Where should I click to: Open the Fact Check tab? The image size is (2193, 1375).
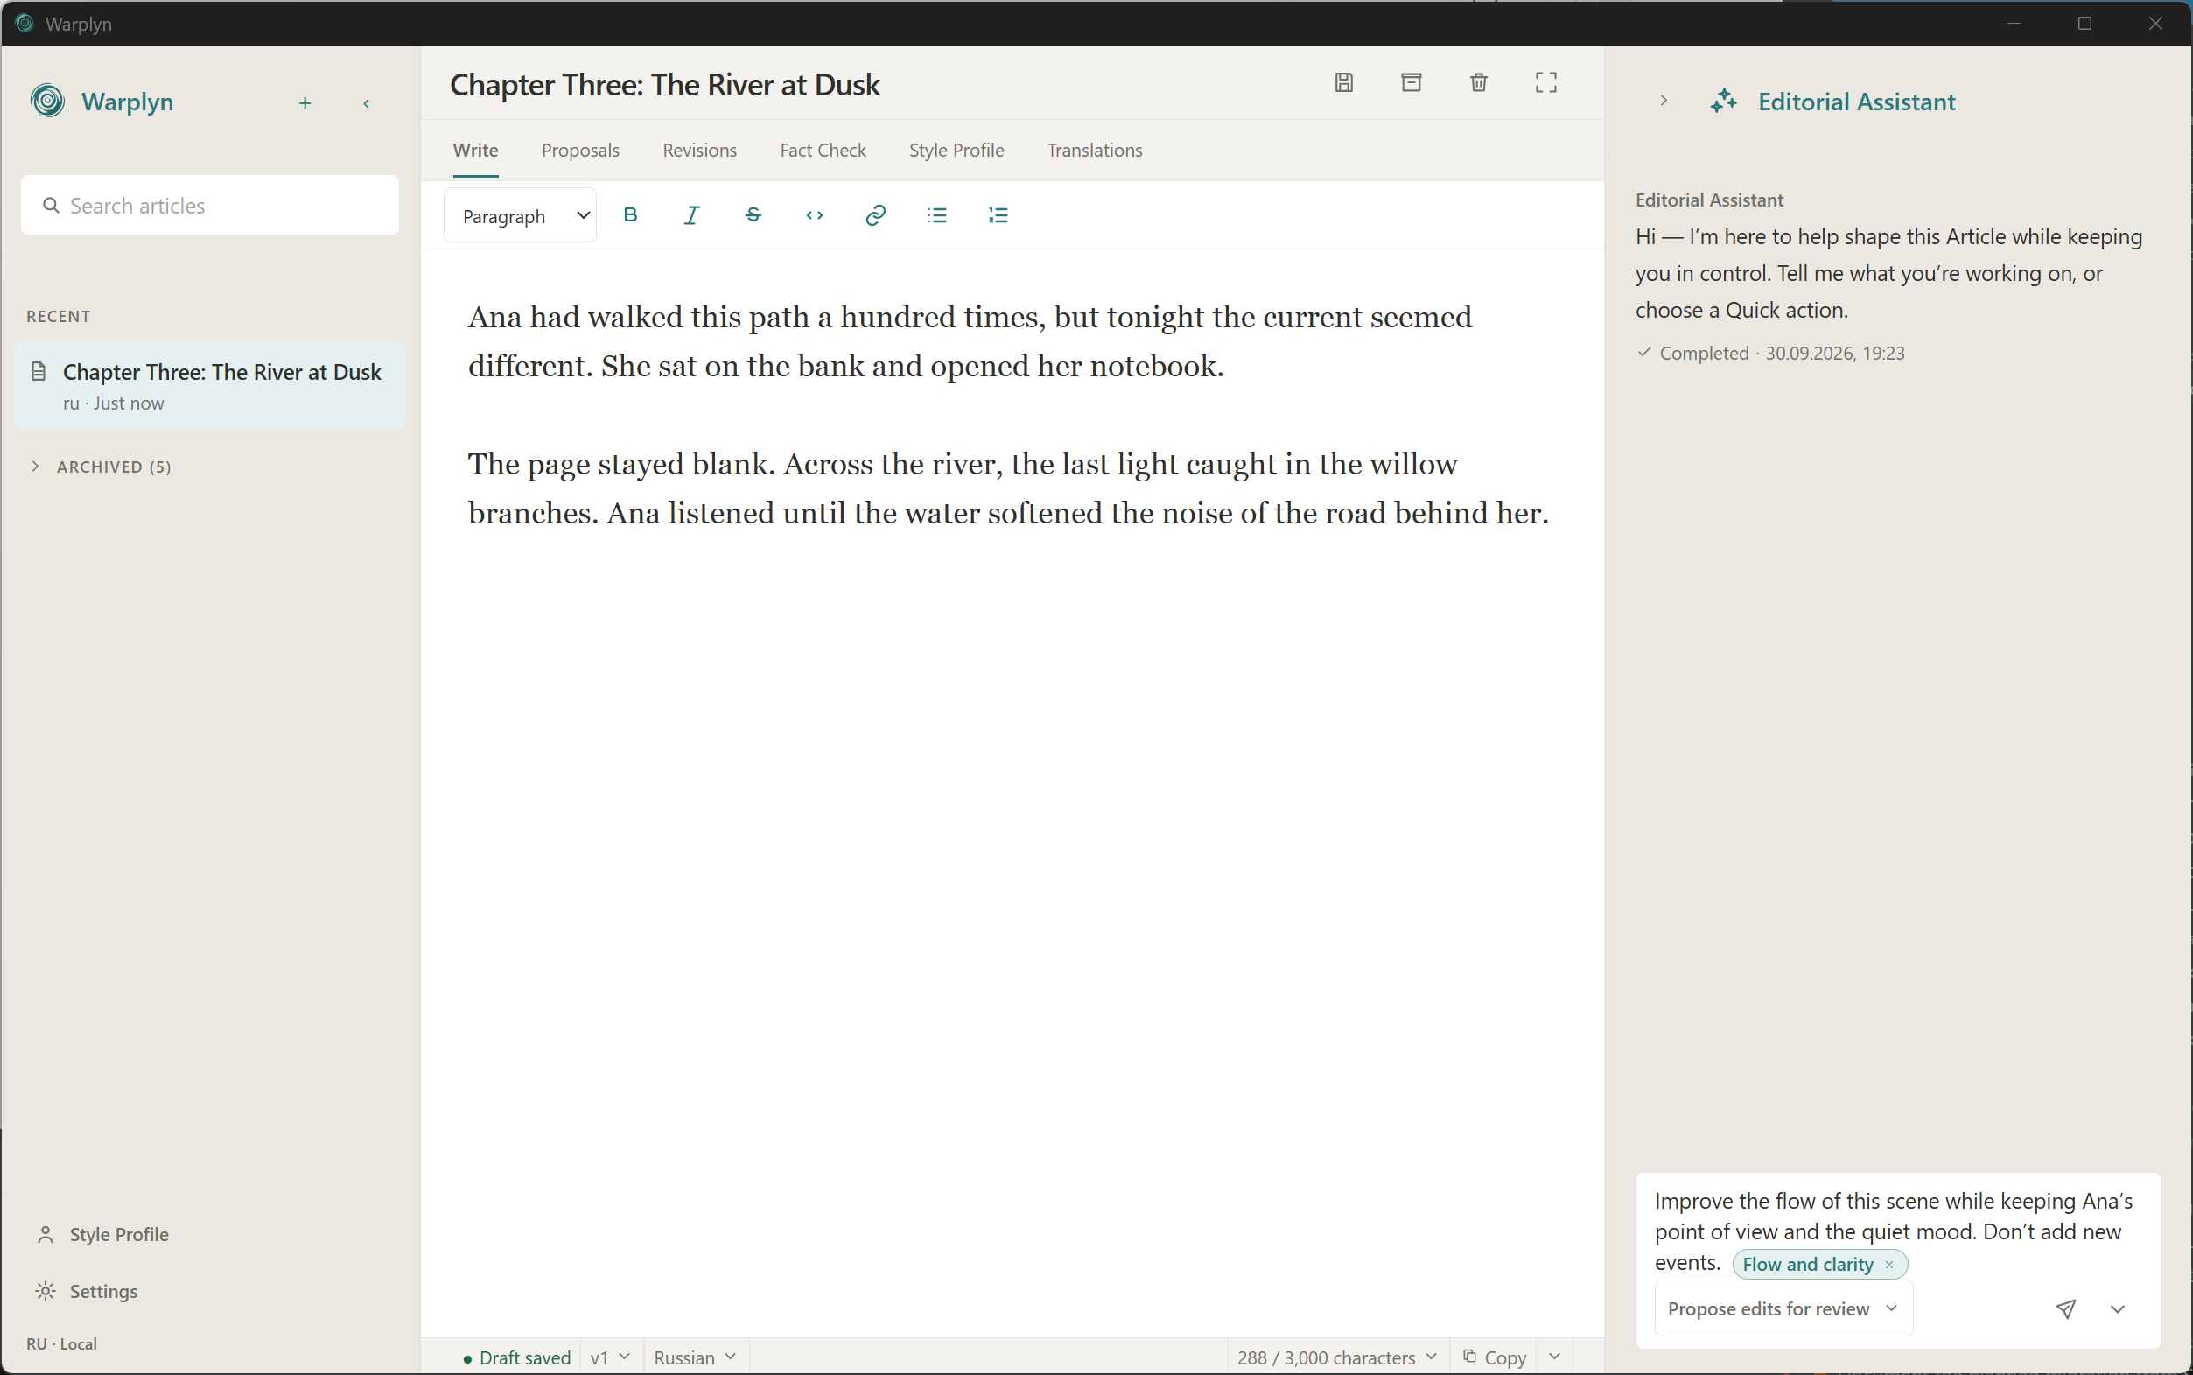[x=823, y=150]
